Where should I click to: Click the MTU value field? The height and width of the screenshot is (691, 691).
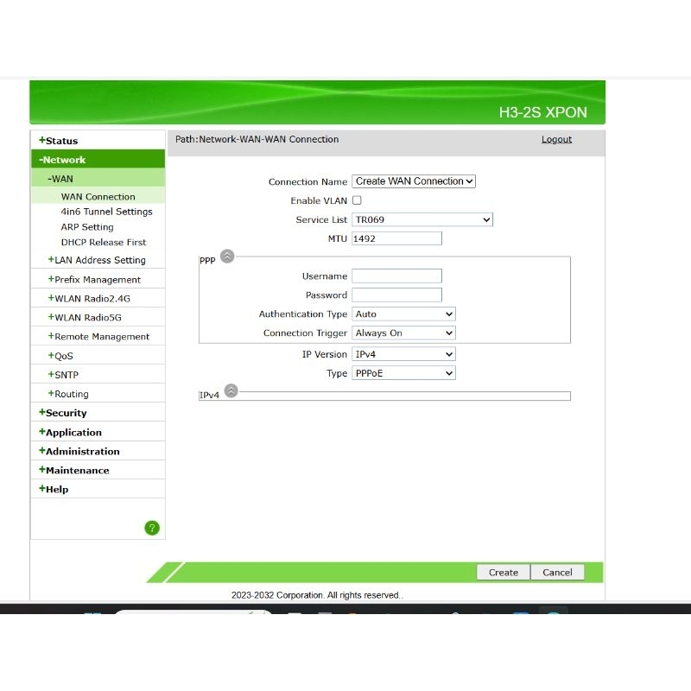click(x=396, y=238)
